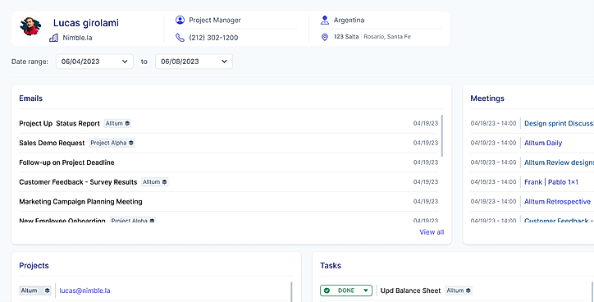Click the Tasks section heading
Image resolution: width=594 pixels, height=302 pixels.
(331, 266)
